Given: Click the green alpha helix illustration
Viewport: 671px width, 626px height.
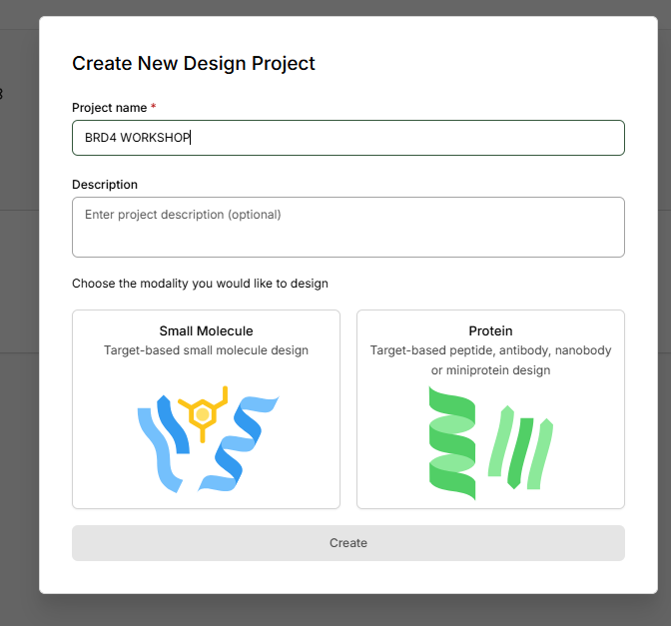Looking at the screenshot, I should 452,443.
